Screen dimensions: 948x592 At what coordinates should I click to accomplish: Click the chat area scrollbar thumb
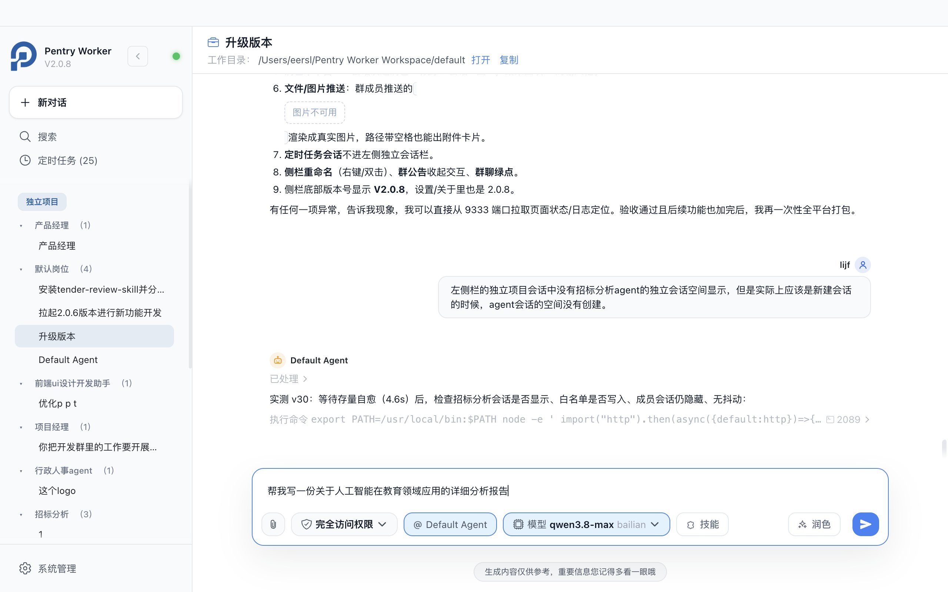pyautogui.click(x=944, y=449)
